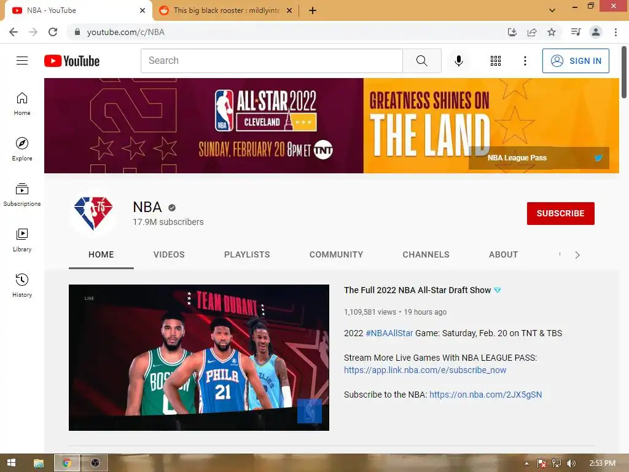Open Subscriptions in sidebar
Viewport: 629px width, 472px height.
click(22, 195)
